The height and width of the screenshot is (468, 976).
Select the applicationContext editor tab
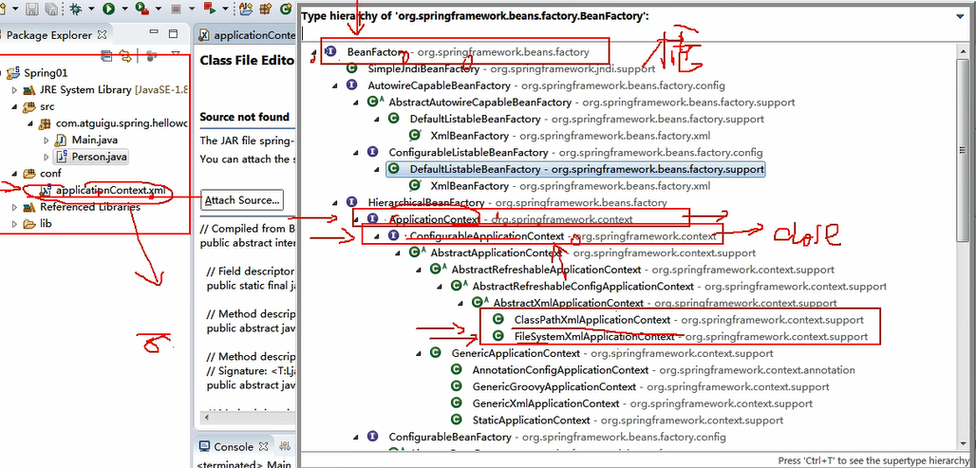pyautogui.click(x=249, y=35)
